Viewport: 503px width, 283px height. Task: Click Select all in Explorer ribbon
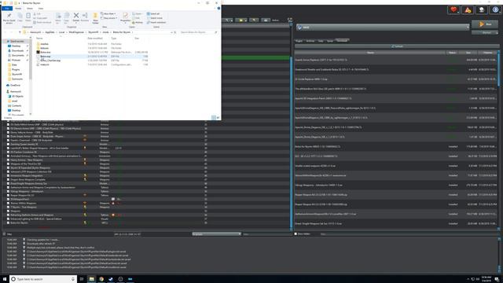coord(153,14)
